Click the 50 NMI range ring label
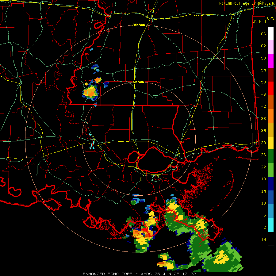The height and width of the screenshot is (276, 276). 139,82
